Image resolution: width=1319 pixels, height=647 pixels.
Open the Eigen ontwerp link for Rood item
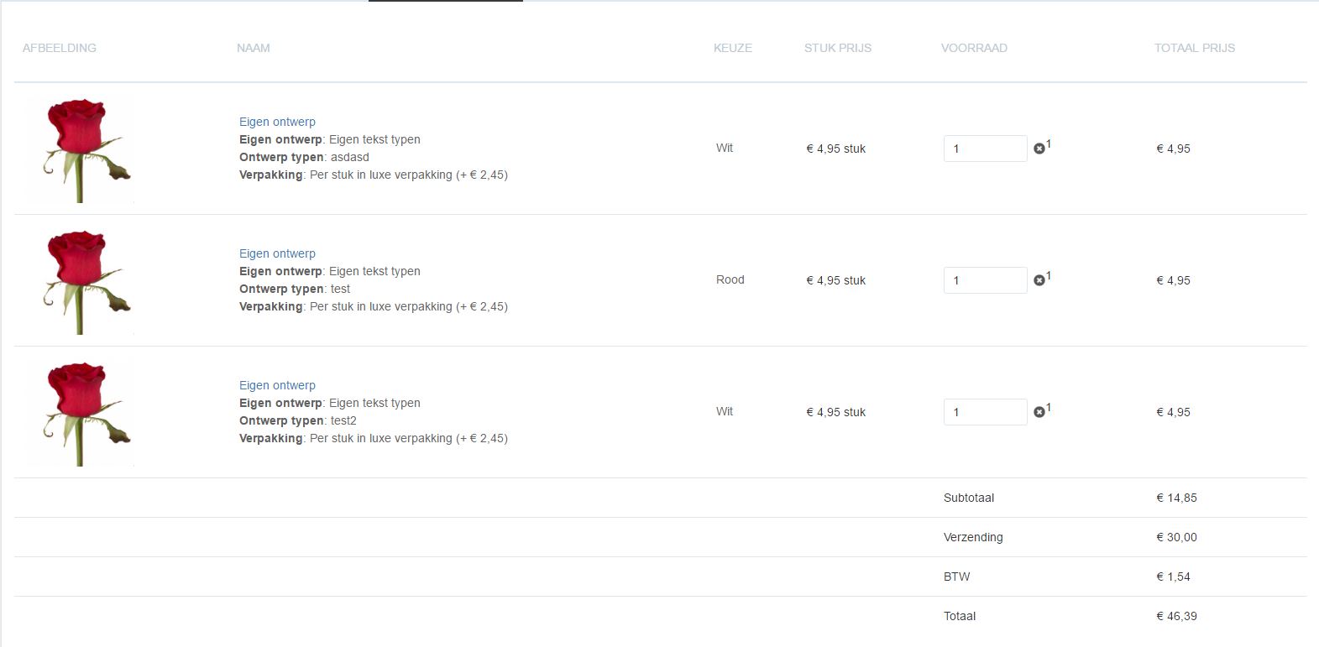tap(277, 253)
